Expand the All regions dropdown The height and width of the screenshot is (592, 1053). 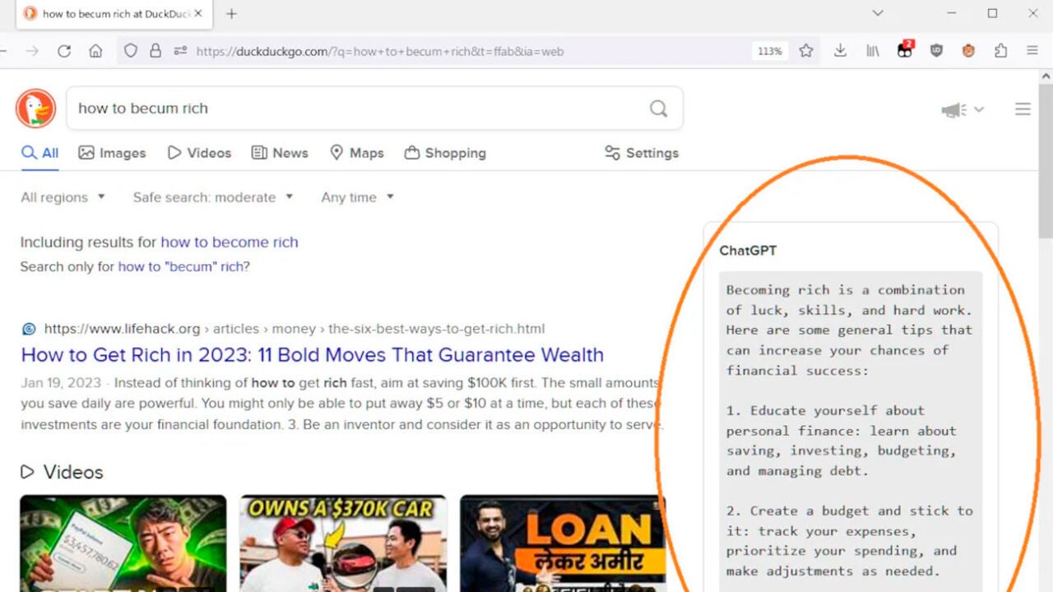63,197
